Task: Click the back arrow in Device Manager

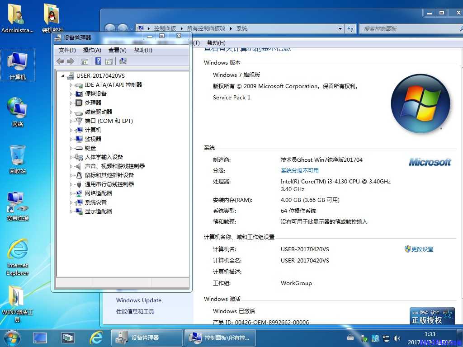Action: tap(60, 61)
